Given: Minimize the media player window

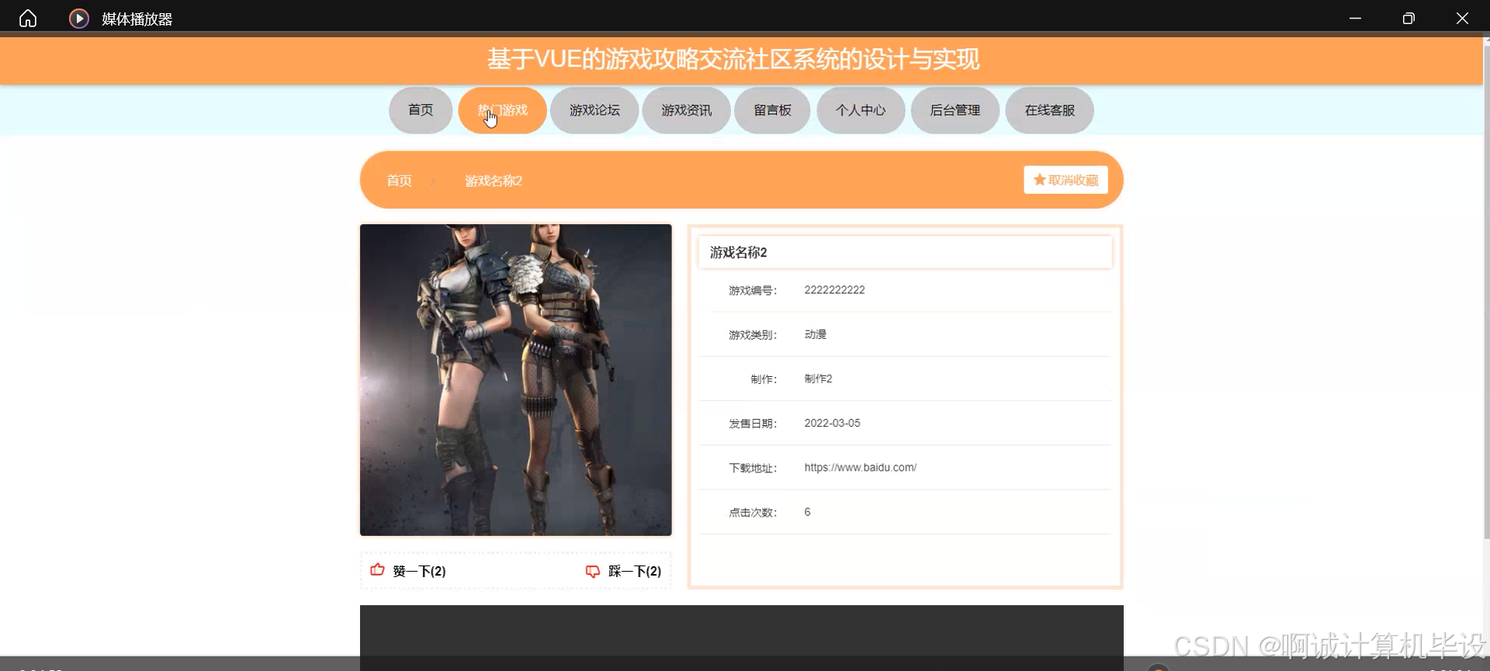Looking at the screenshot, I should click(x=1355, y=19).
